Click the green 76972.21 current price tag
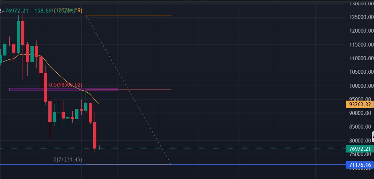The height and width of the screenshot is (179, 374). point(359,149)
